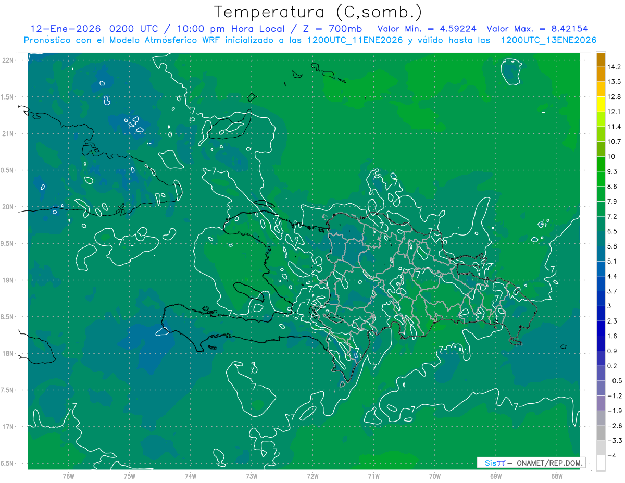This screenshot has height=483, width=625.
Task: Click the 20N latitude axis label
Action: pyautogui.click(x=8, y=207)
